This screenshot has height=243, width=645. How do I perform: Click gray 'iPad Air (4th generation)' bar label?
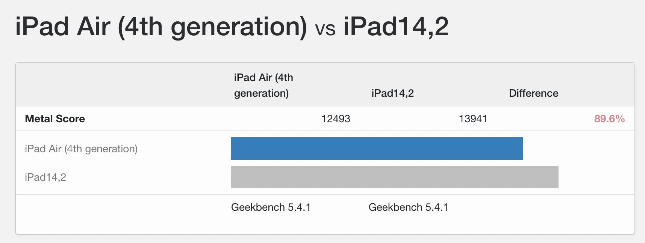(x=81, y=149)
